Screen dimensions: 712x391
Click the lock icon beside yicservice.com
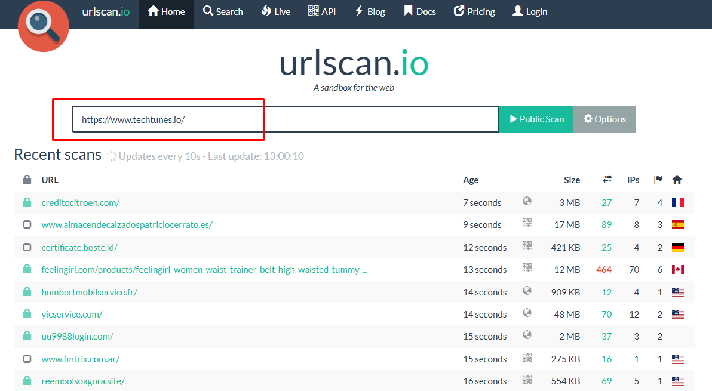(x=26, y=313)
